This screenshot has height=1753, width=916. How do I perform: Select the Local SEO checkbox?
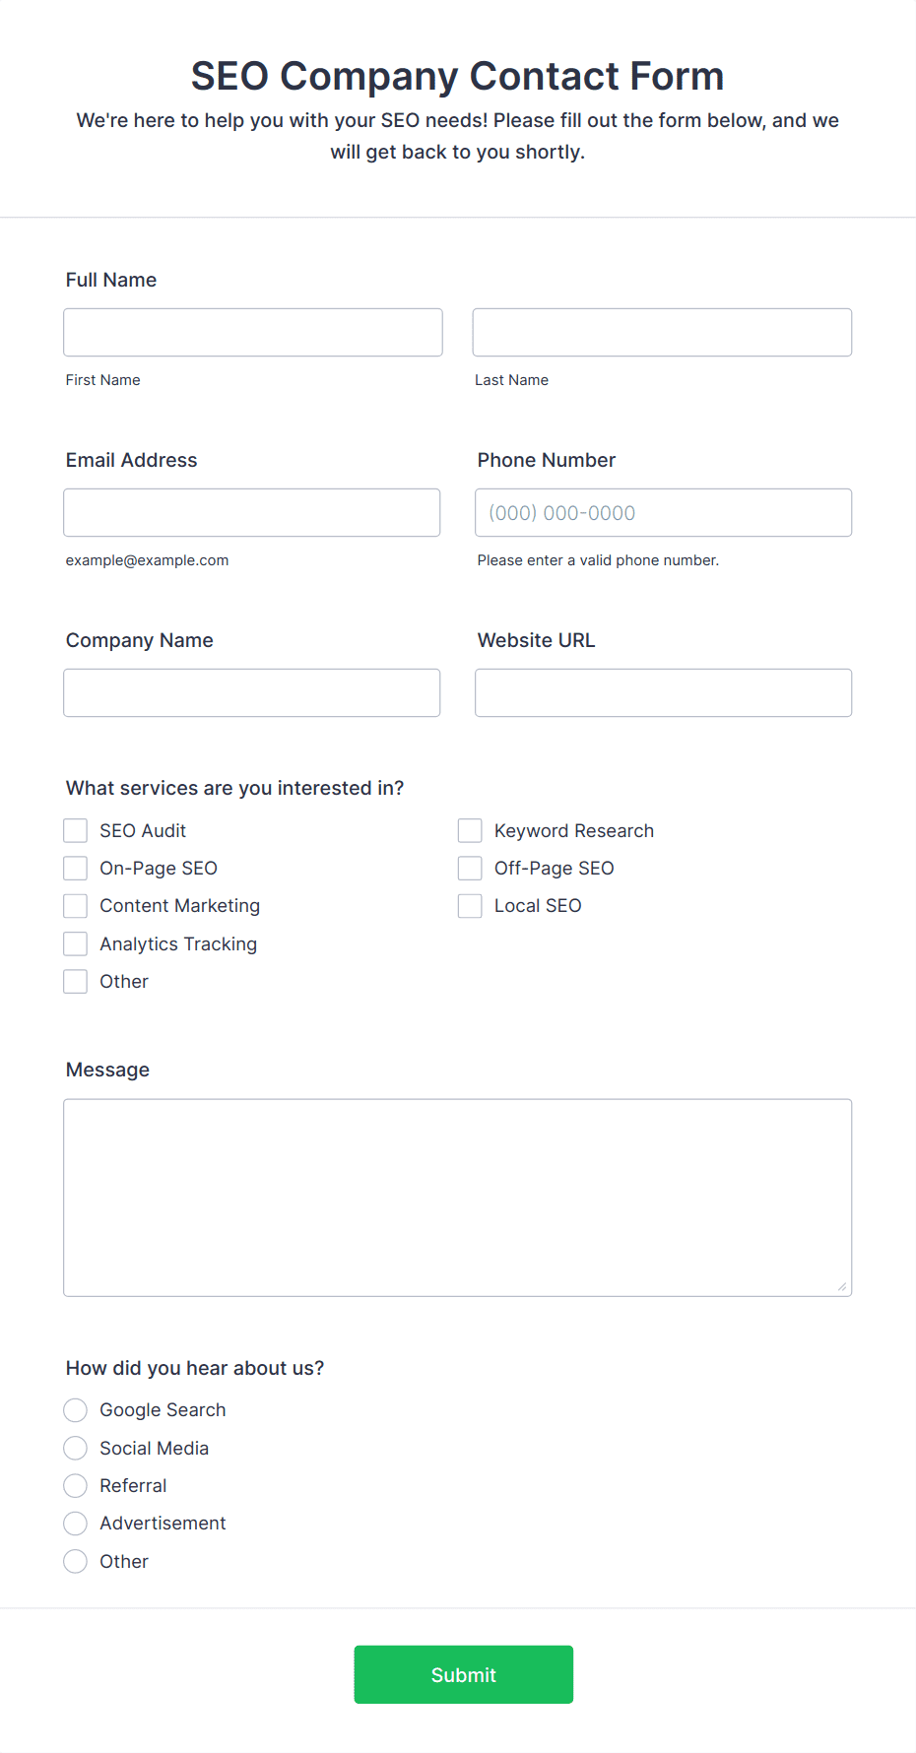(470, 906)
